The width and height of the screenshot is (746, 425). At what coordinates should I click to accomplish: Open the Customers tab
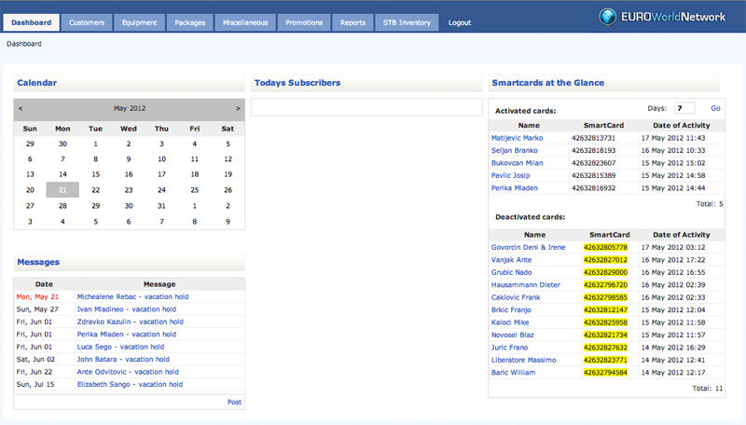click(87, 22)
